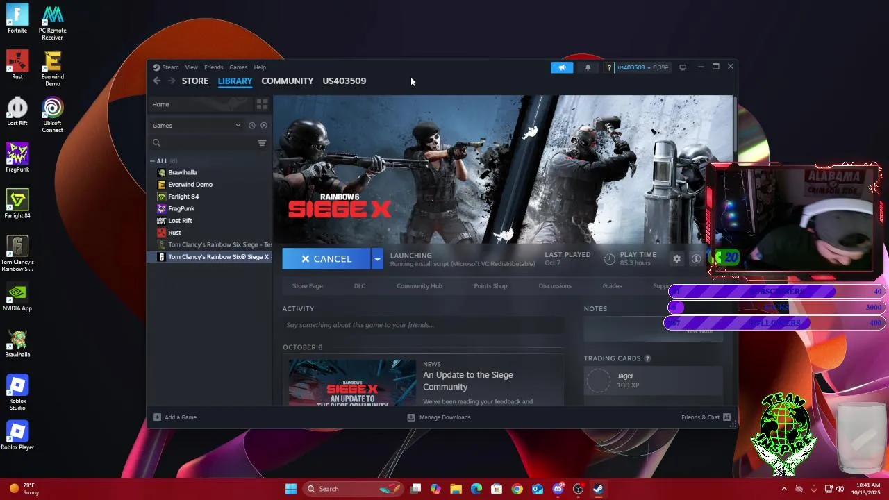
Task: Open the Discussions link
Action: (x=555, y=286)
